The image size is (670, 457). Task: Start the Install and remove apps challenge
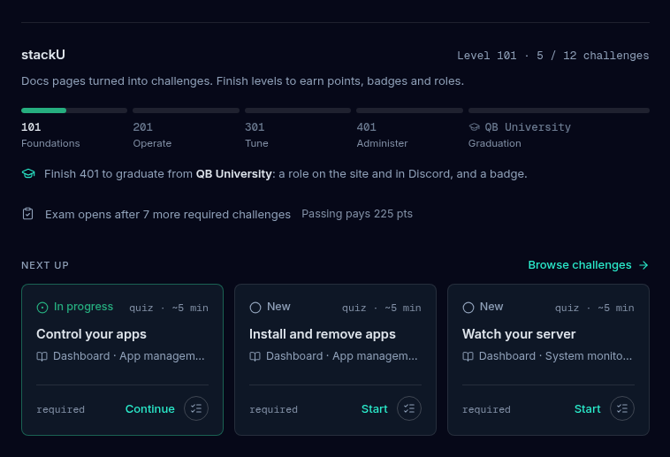(x=374, y=409)
